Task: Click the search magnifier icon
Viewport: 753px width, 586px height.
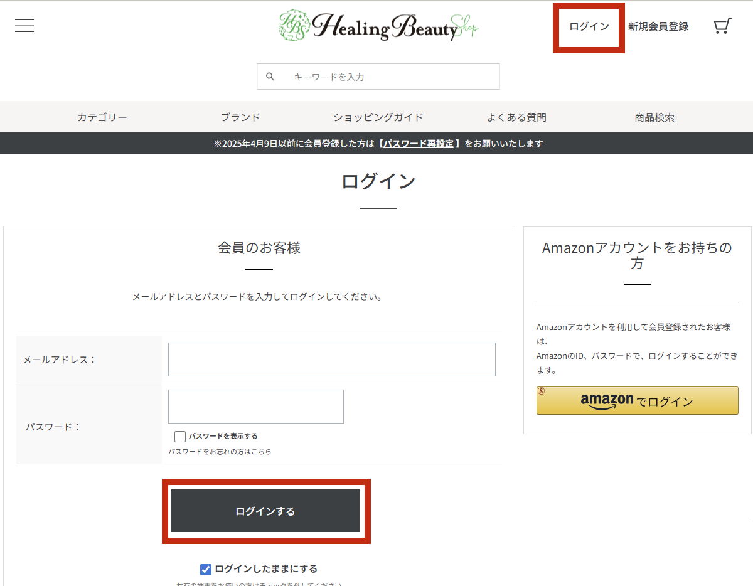Action: pyautogui.click(x=270, y=77)
